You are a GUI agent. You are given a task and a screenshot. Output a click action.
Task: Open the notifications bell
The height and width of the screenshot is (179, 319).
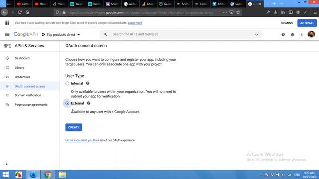point(292,34)
